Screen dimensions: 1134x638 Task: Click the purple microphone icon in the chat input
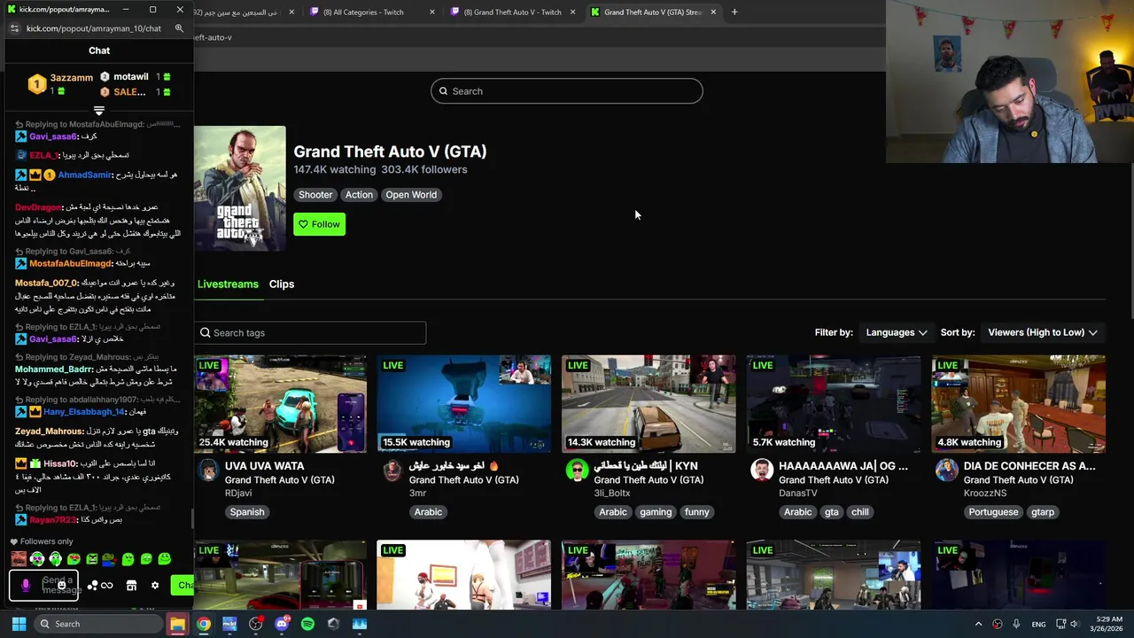click(26, 586)
